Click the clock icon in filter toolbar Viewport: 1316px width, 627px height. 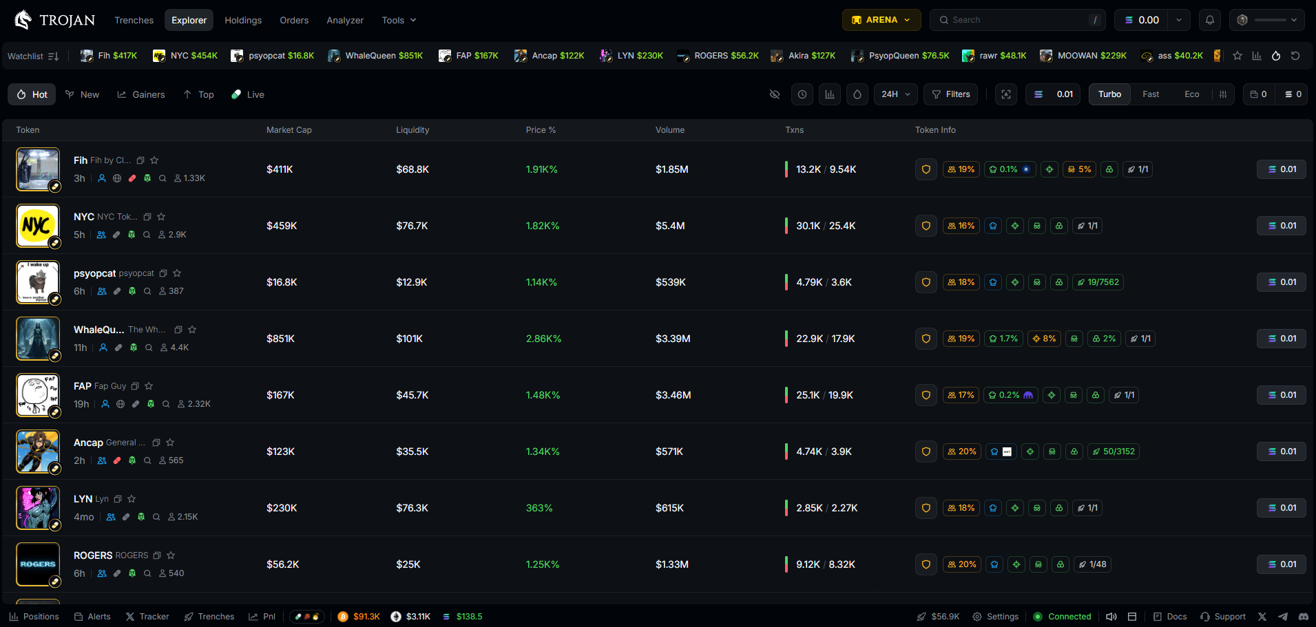[x=802, y=94]
